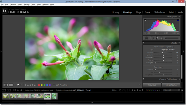Filter by rejected photos flag icon
Screen dimensions: 186x105
(x=125, y=90)
